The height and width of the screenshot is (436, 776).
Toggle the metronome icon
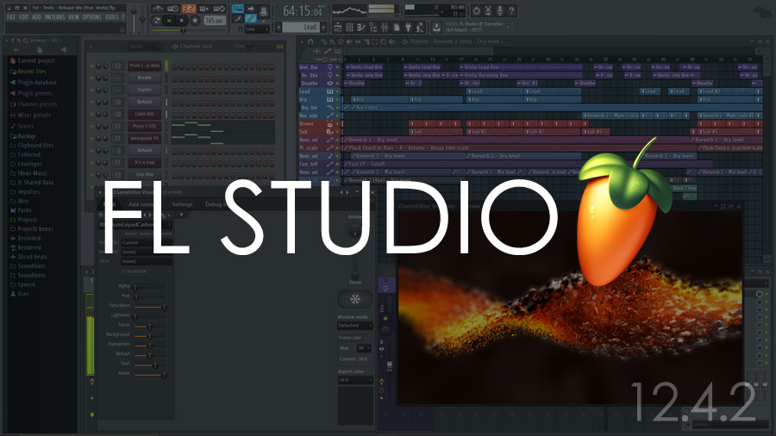click(158, 9)
